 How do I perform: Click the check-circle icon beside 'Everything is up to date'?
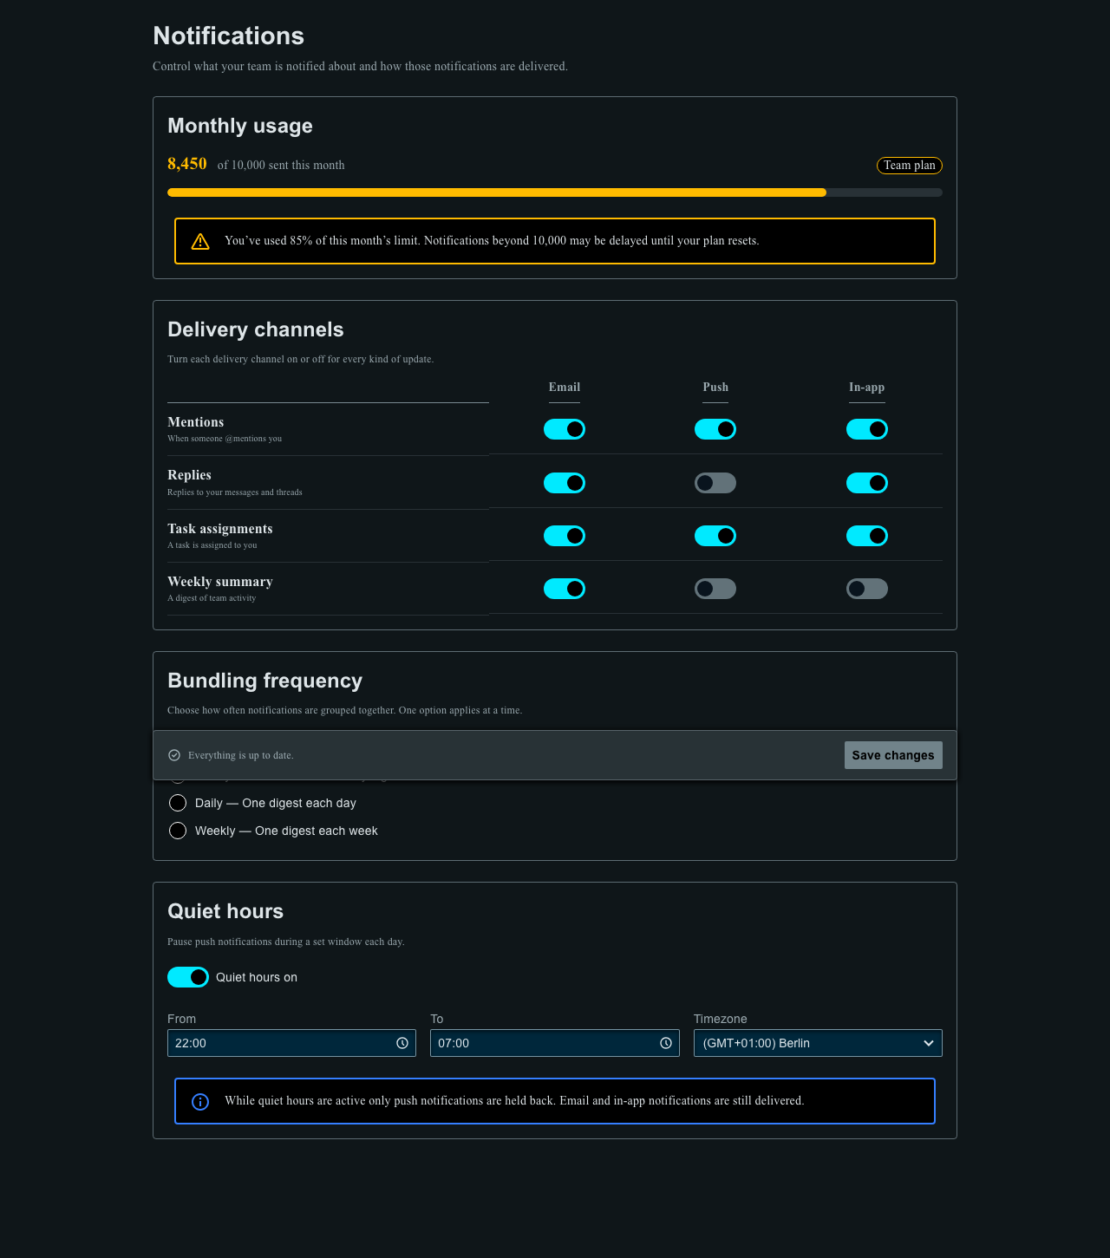[x=174, y=755]
